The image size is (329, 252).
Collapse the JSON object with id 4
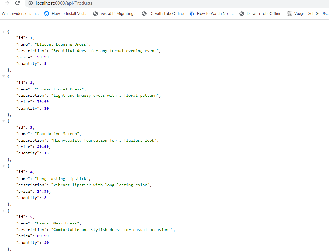[4, 166]
